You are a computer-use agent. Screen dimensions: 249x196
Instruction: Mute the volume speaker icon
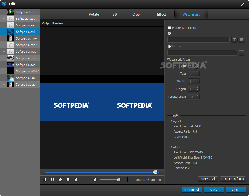95,180
